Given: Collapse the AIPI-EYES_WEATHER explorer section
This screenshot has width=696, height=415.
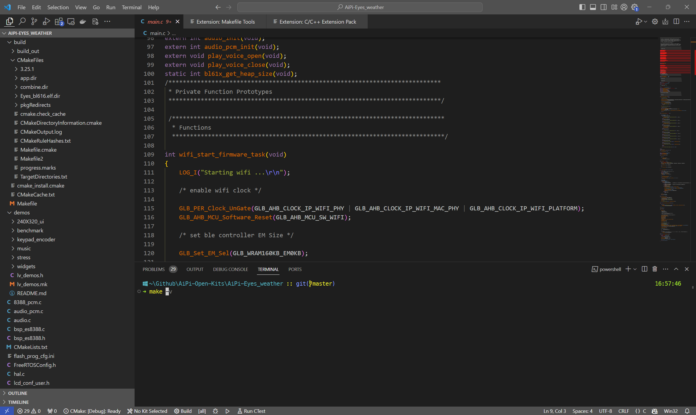Looking at the screenshot, I should pos(67,33).
